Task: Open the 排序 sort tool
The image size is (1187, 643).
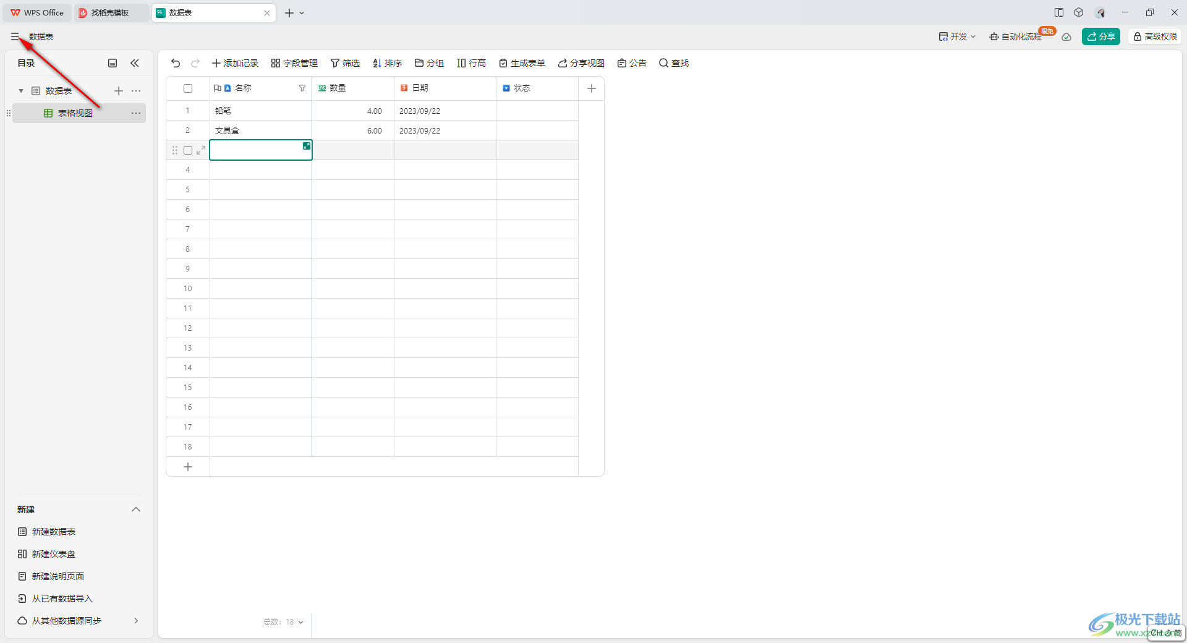Action: tap(387, 63)
